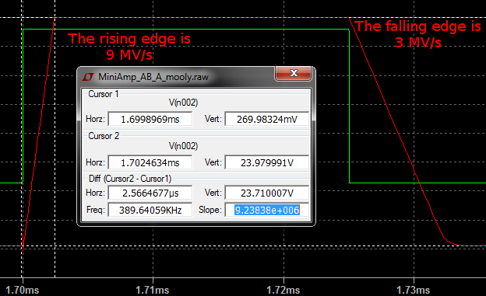Click the 'Diff (Cursor2 - Cursor1)' group label
The width and height of the screenshot is (486, 296).
pyautogui.click(x=130, y=179)
